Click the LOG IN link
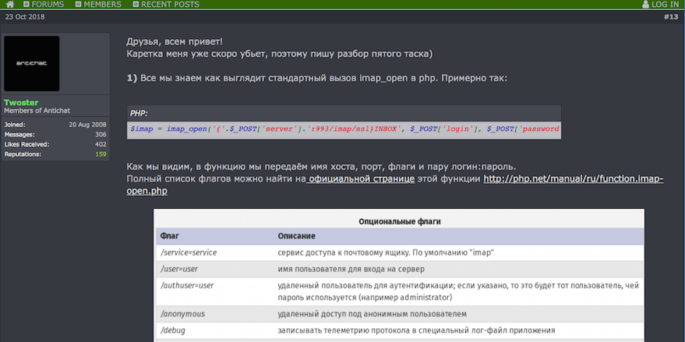The width and height of the screenshot is (685, 342). (x=665, y=5)
